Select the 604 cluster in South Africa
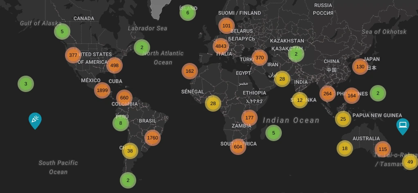Viewport: 418px width, 193px height. click(x=238, y=147)
